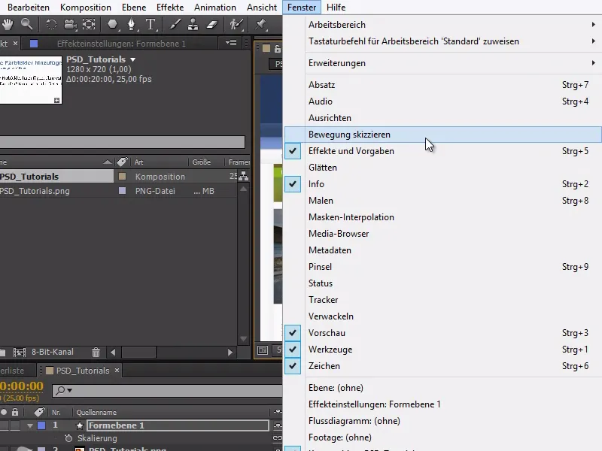Collapse the Formebene 1 layer properties
The height and width of the screenshot is (451, 602).
point(31,425)
